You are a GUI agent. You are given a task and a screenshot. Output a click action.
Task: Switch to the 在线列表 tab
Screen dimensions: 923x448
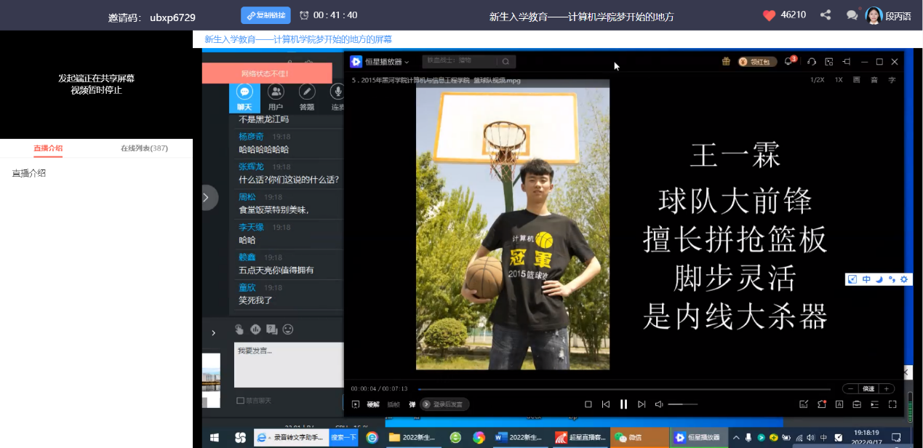coord(144,148)
